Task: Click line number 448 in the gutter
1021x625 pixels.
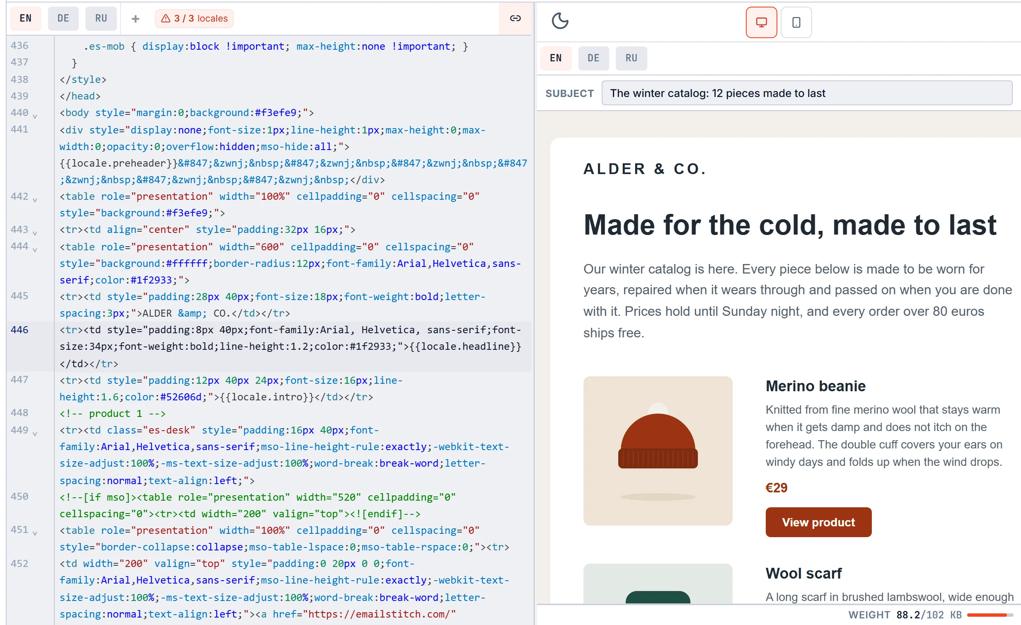Action: 19,413
